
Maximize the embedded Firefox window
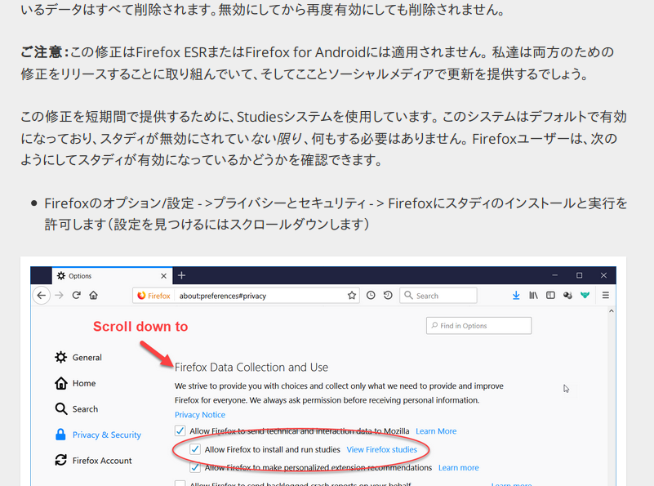(x=580, y=275)
